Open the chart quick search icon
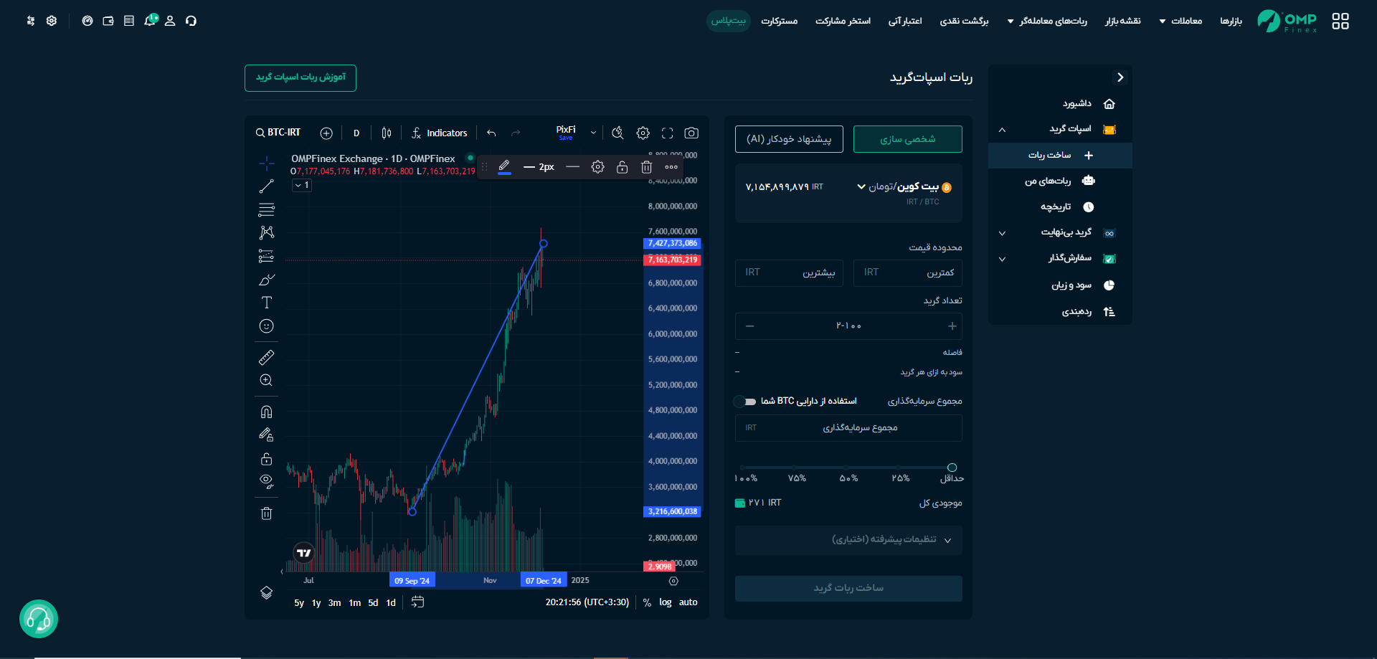The height and width of the screenshot is (659, 1377). (617, 133)
